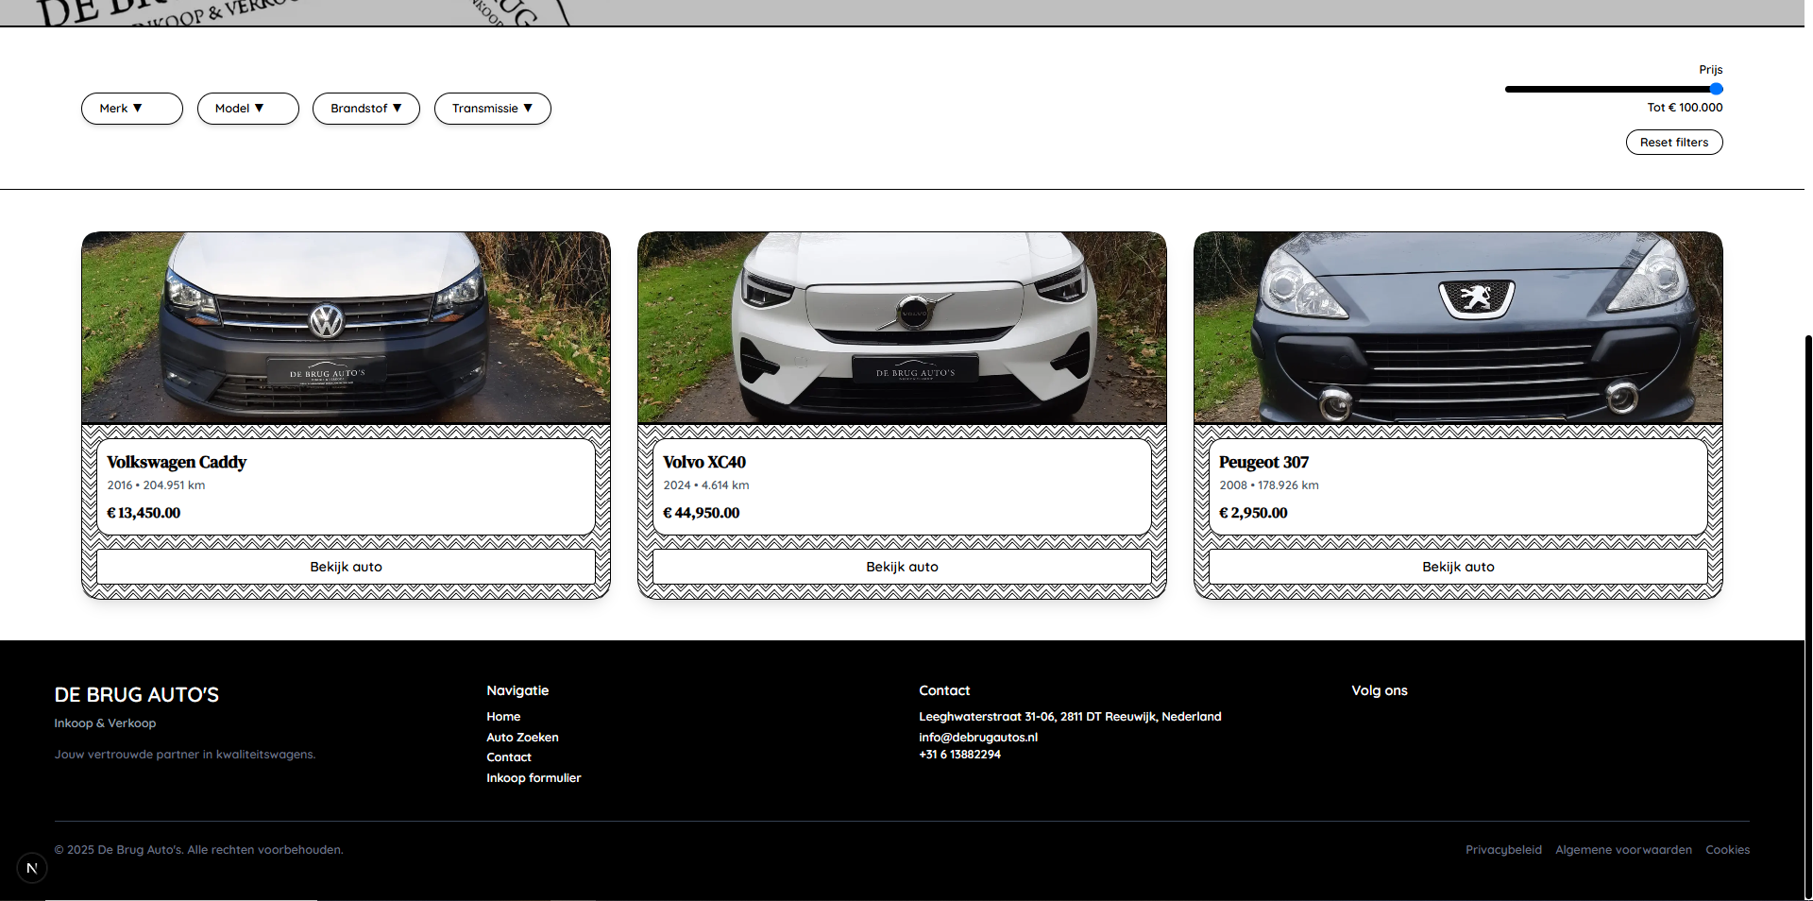Click the 2016 • 204.951 km details

(156, 485)
